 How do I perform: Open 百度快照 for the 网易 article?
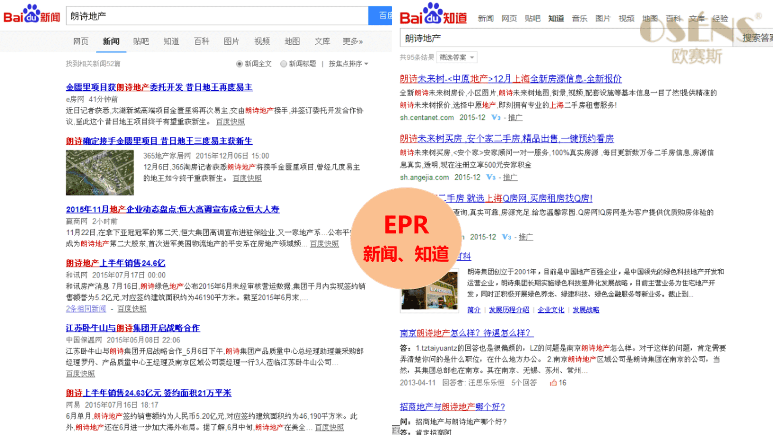point(329,427)
